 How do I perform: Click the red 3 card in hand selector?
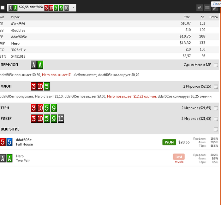pyautogui.click(x=46, y=8)
